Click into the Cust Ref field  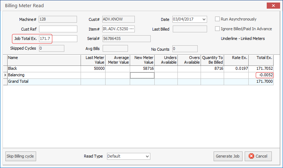pos(58,29)
